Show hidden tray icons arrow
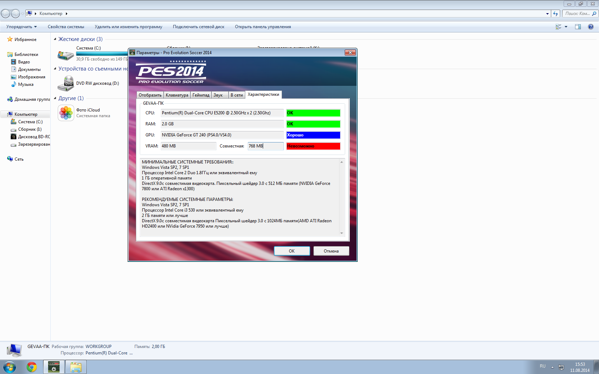 [x=552, y=367]
